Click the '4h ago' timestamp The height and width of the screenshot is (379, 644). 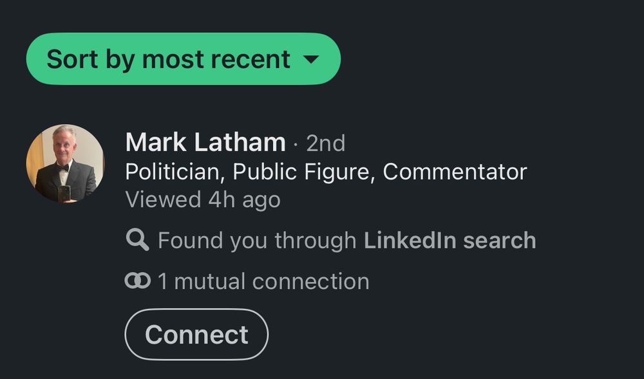coord(244,200)
